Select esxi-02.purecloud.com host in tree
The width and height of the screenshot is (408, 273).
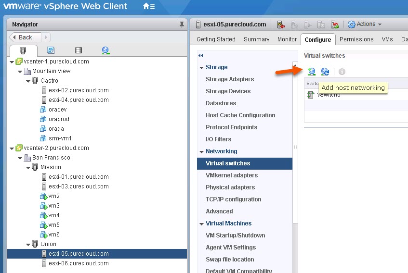[x=79, y=90]
